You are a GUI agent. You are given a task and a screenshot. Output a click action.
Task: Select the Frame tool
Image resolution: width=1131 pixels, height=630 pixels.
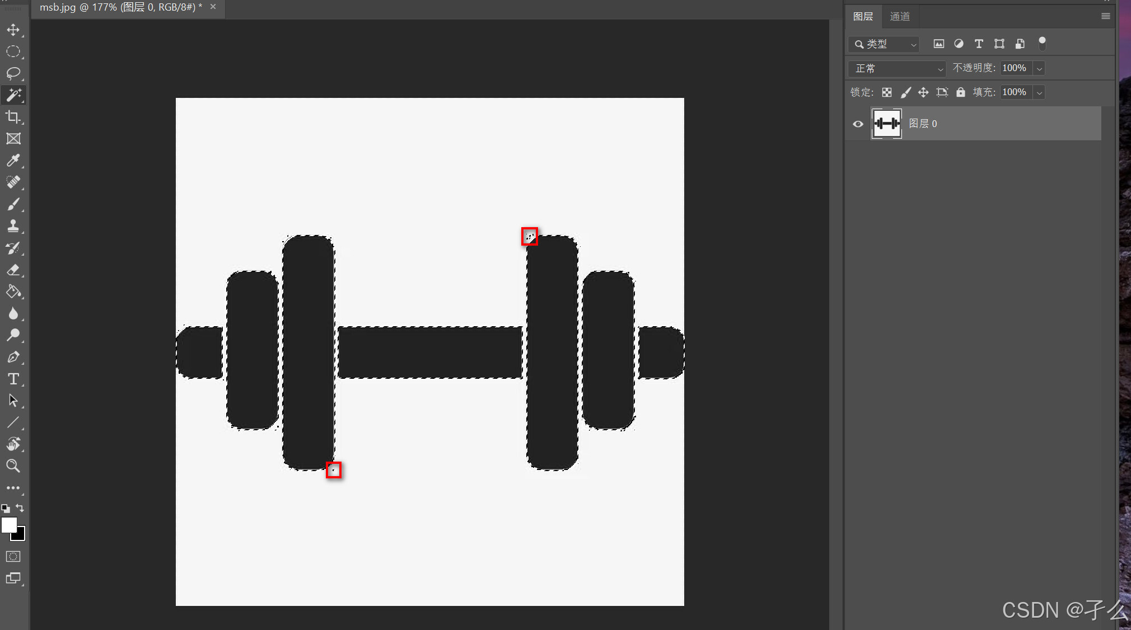13,139
